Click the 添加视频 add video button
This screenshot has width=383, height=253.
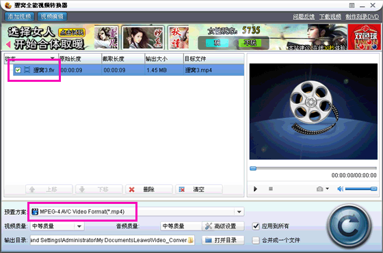19,16
